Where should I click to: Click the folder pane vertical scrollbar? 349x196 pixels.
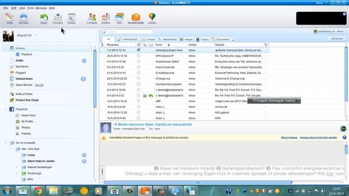(x=95, y=78)
